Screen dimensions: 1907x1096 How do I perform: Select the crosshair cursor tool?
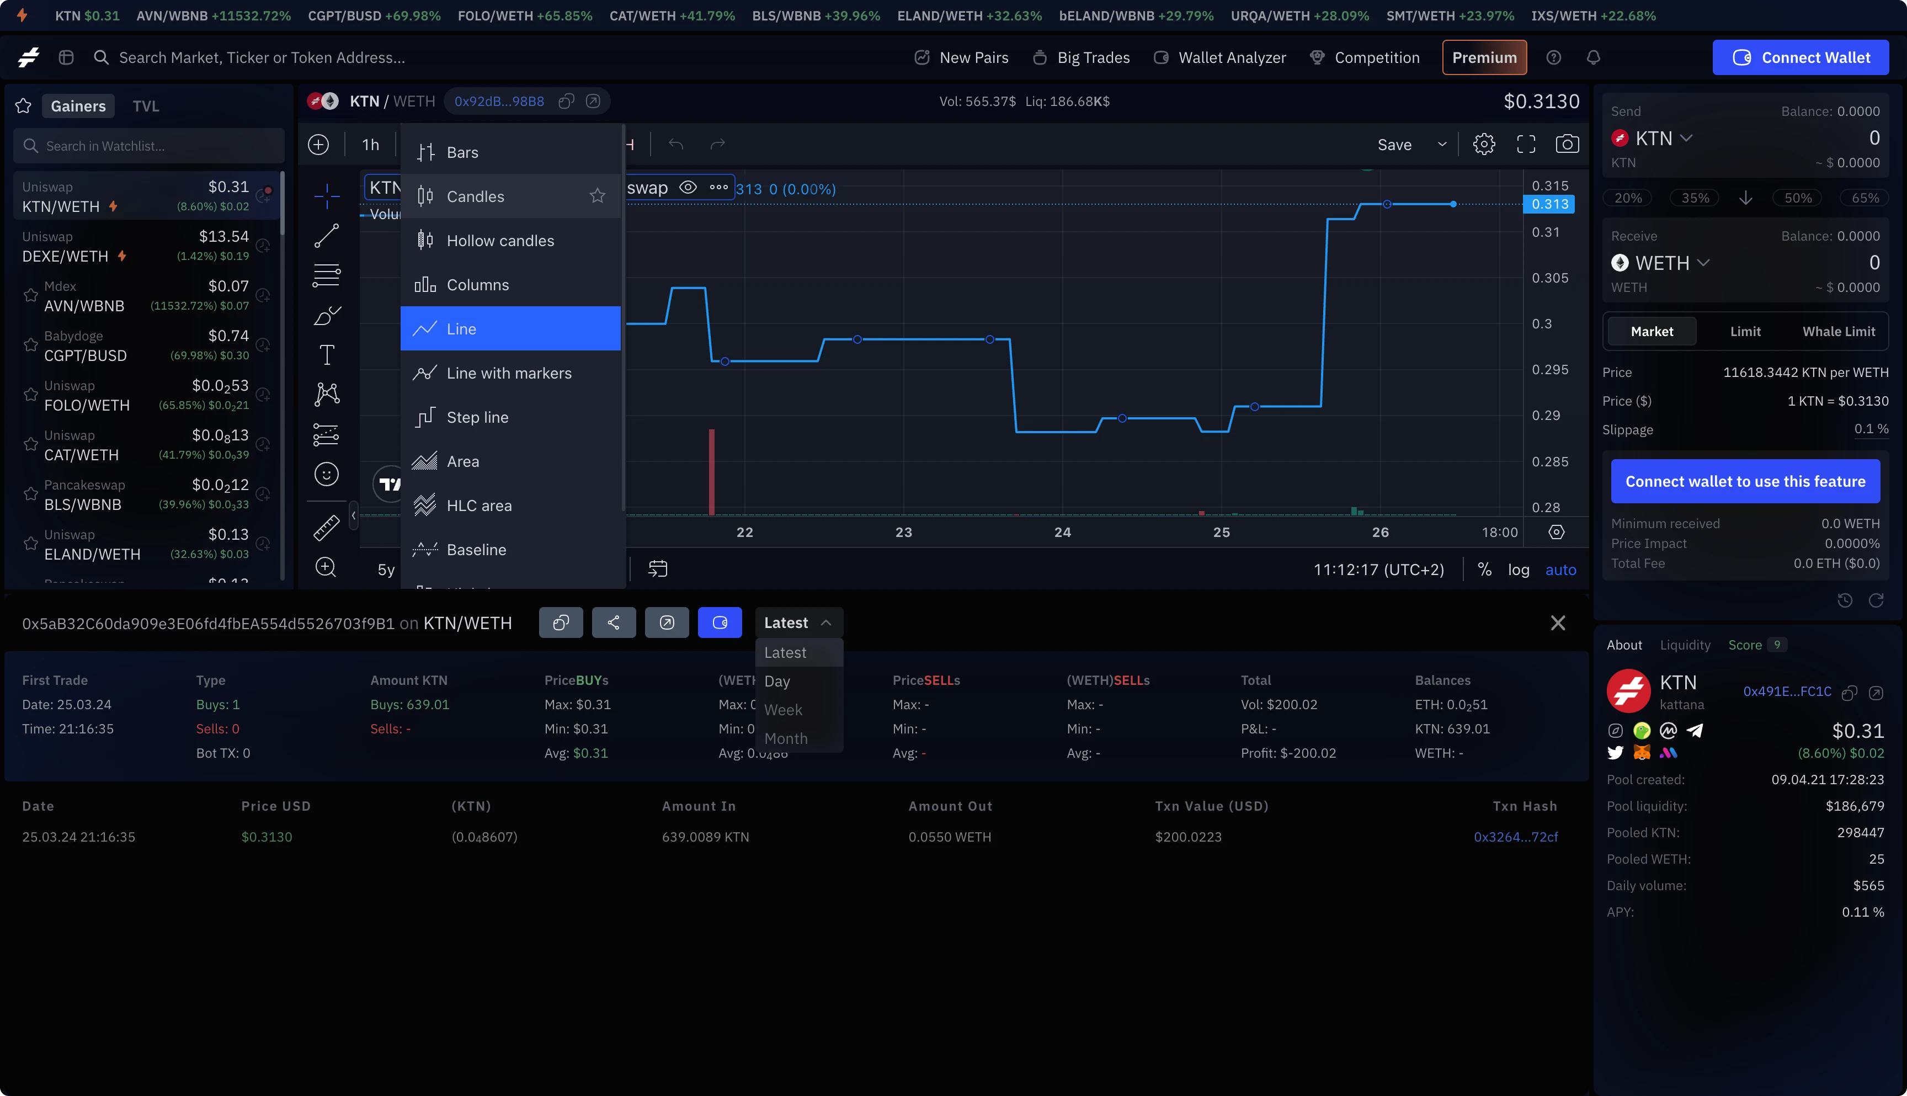327,196
